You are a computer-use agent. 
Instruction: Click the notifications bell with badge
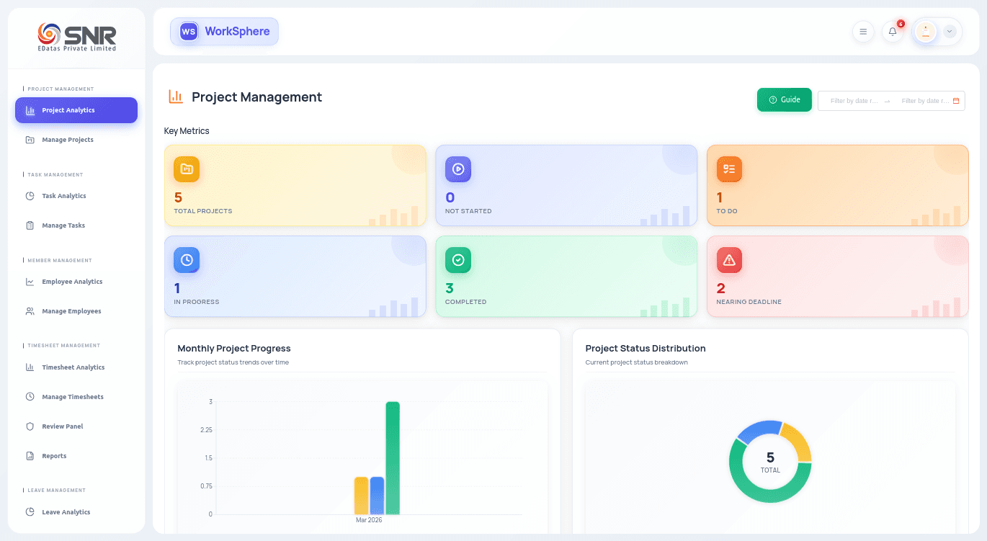(893, 31)
